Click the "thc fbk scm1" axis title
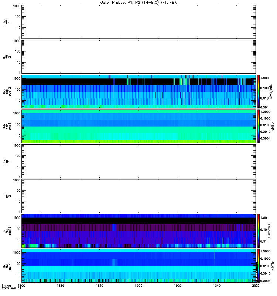Image resolution: width=277 pixels, height=296 pixels. click(x=7, y=266)
